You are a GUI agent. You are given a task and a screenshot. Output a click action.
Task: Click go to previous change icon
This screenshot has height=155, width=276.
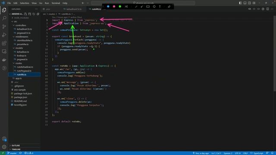tap(250, 9)
